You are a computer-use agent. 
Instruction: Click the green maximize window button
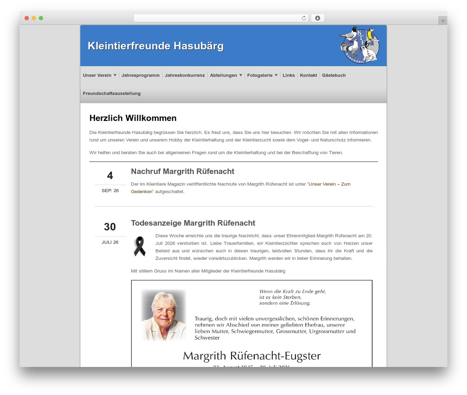[x=41, y=18]
